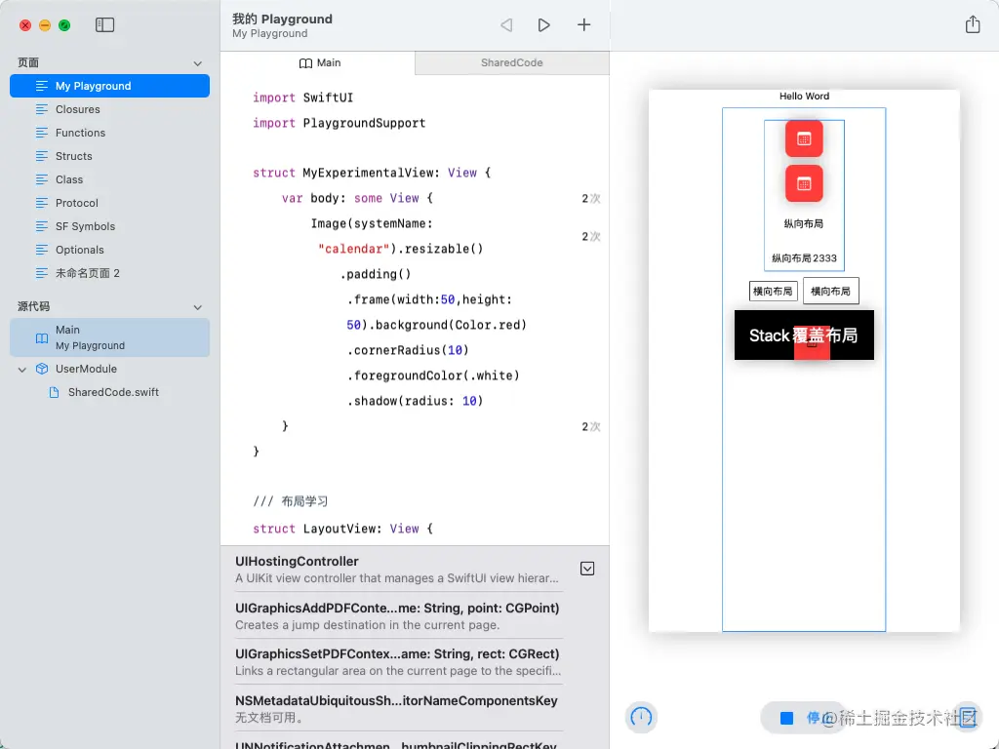Open the Closures page
The height and width of the screenshot is (749, 999).
(x=109, y=109)
